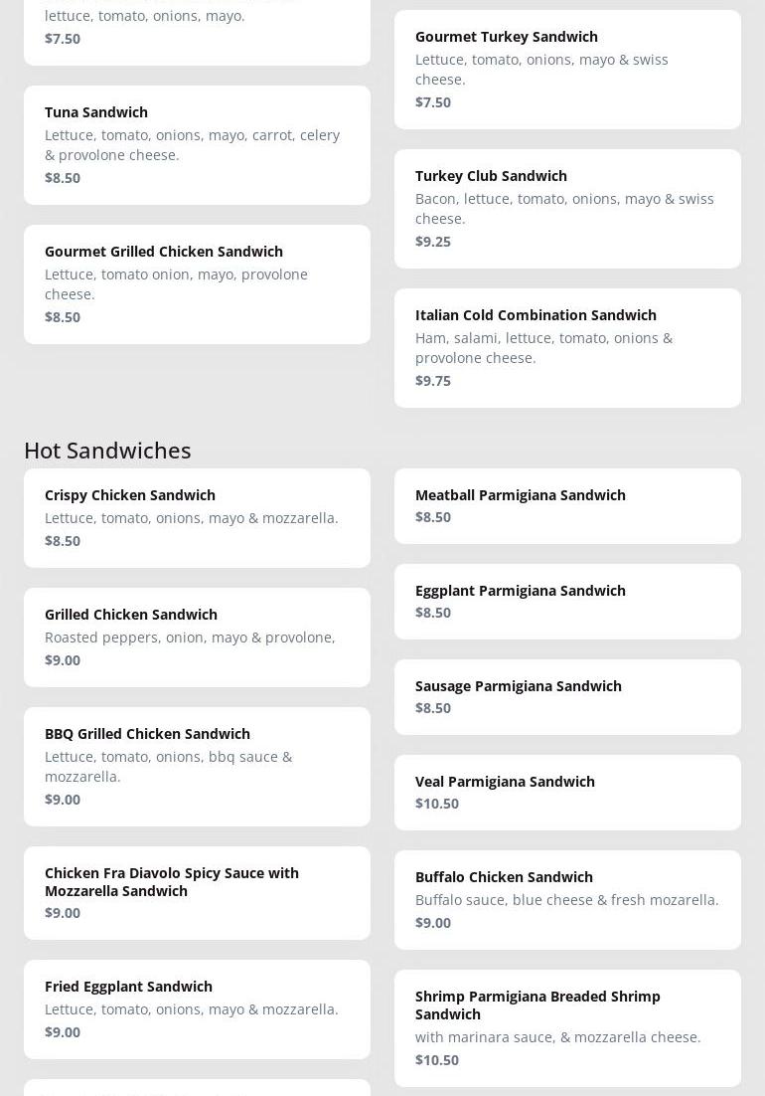Click the $9.75 price under Italian Cold Combination
Image resolution: width=765 pixels, height=1096 pixels.
tap(433, 381)
